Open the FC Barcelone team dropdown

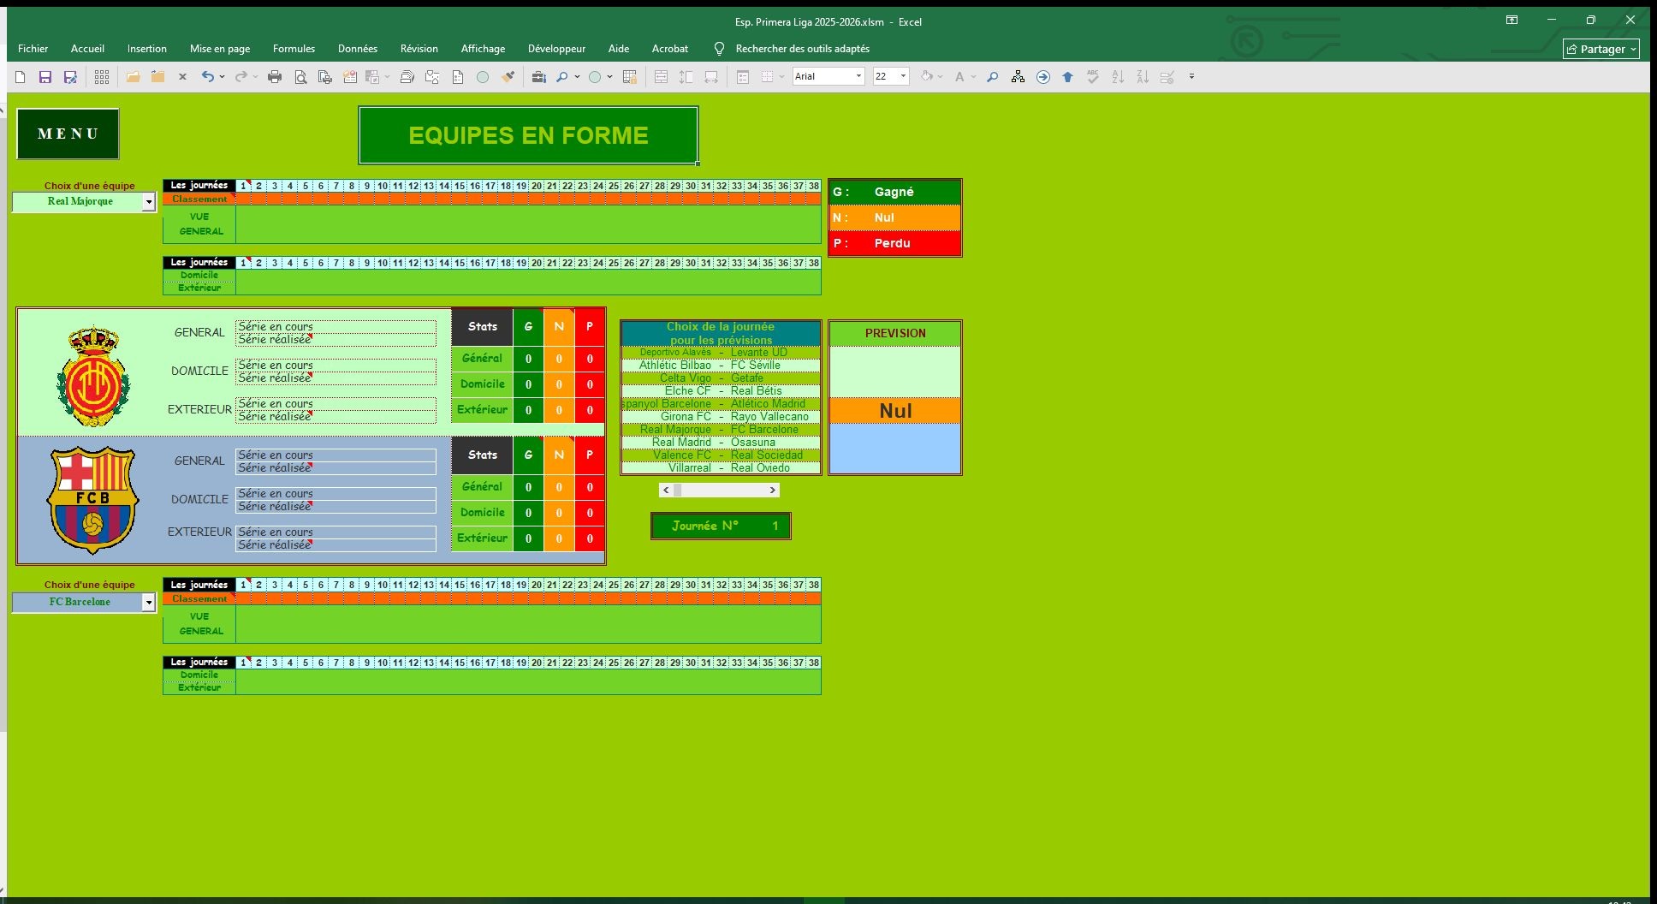point(148,603)
